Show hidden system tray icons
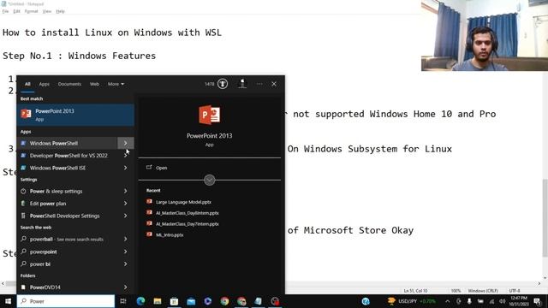 point(447,301)
